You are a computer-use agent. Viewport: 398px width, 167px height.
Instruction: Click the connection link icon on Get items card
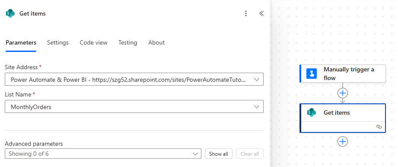[379, 127]
